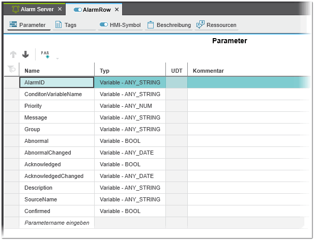Open the Tags section
Image resolution: width=314 pixels, height=240 pixels.
[x=66, y=25]
